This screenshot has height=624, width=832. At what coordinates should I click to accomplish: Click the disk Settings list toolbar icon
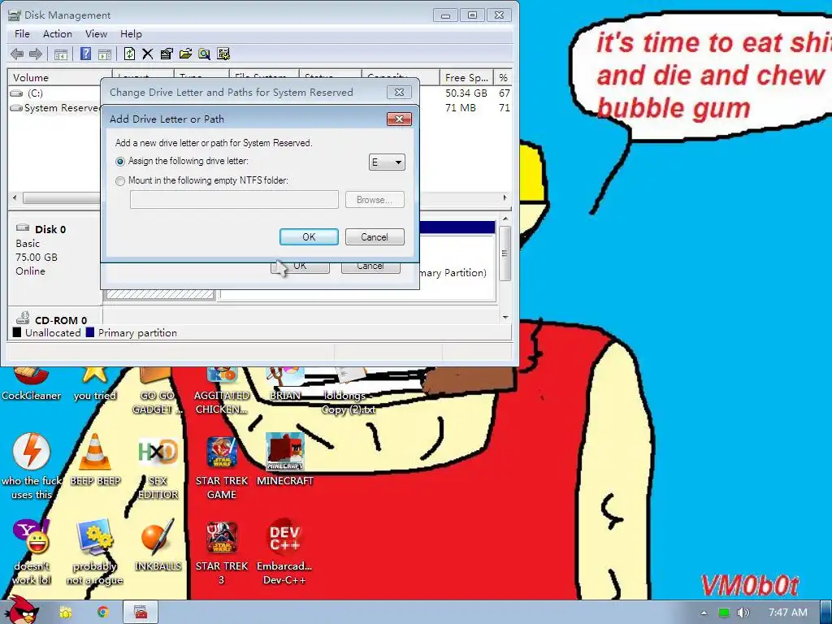[x=223, y=54]
